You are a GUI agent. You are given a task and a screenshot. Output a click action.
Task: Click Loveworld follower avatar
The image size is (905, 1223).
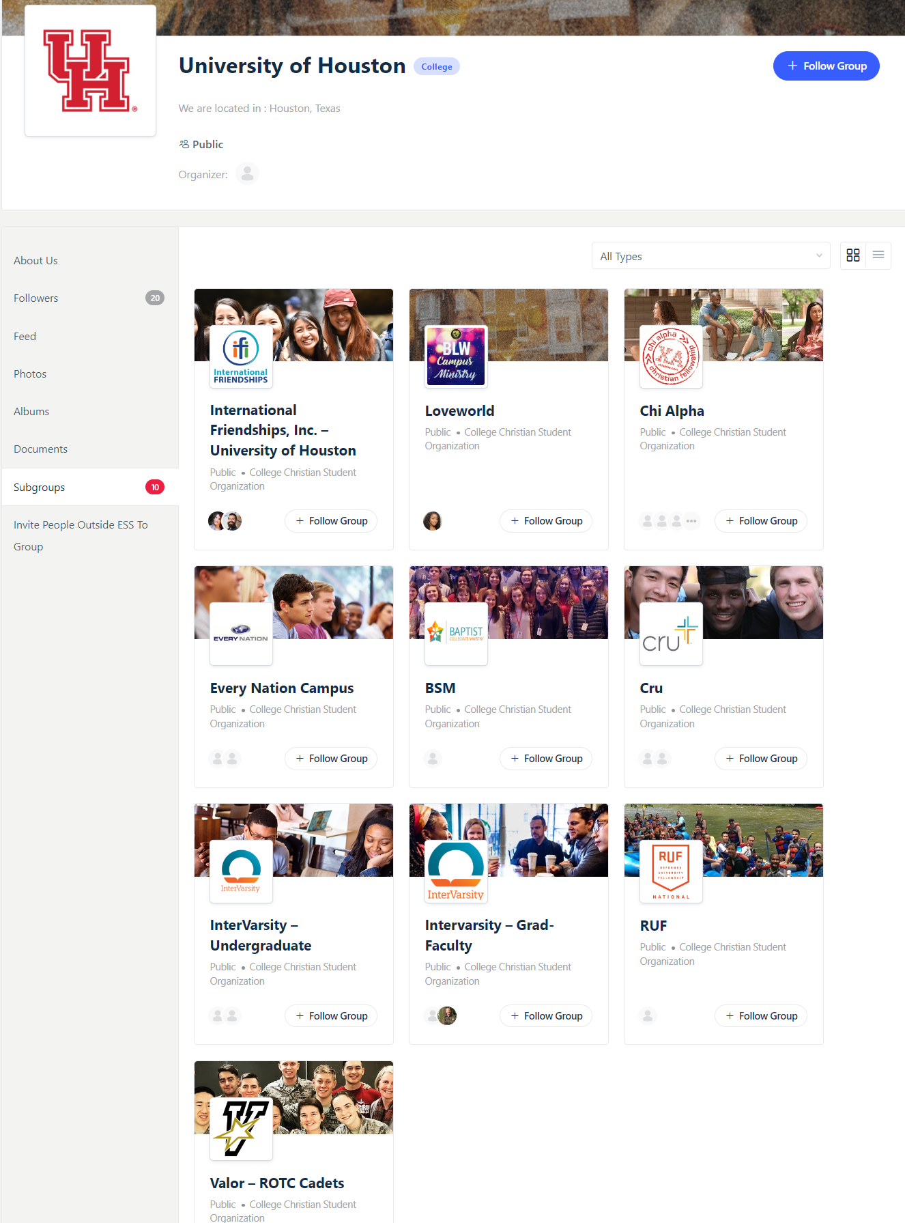coord(433,521)
